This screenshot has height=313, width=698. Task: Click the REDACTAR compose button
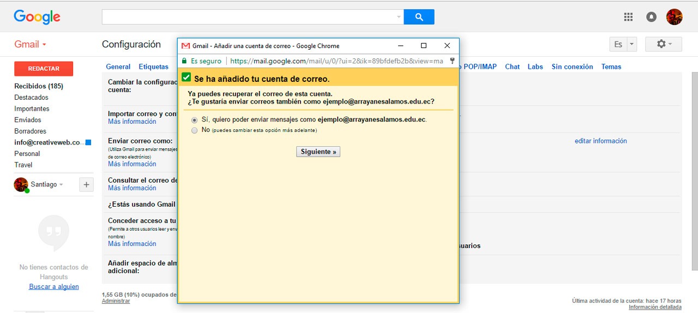click(44, 69)
